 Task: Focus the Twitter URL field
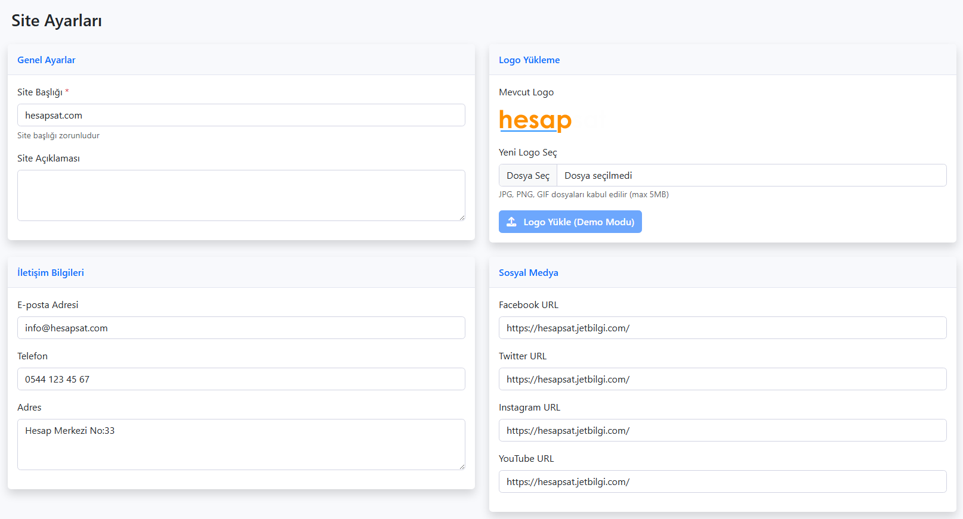pyautogui.click(x=723, y=379)
